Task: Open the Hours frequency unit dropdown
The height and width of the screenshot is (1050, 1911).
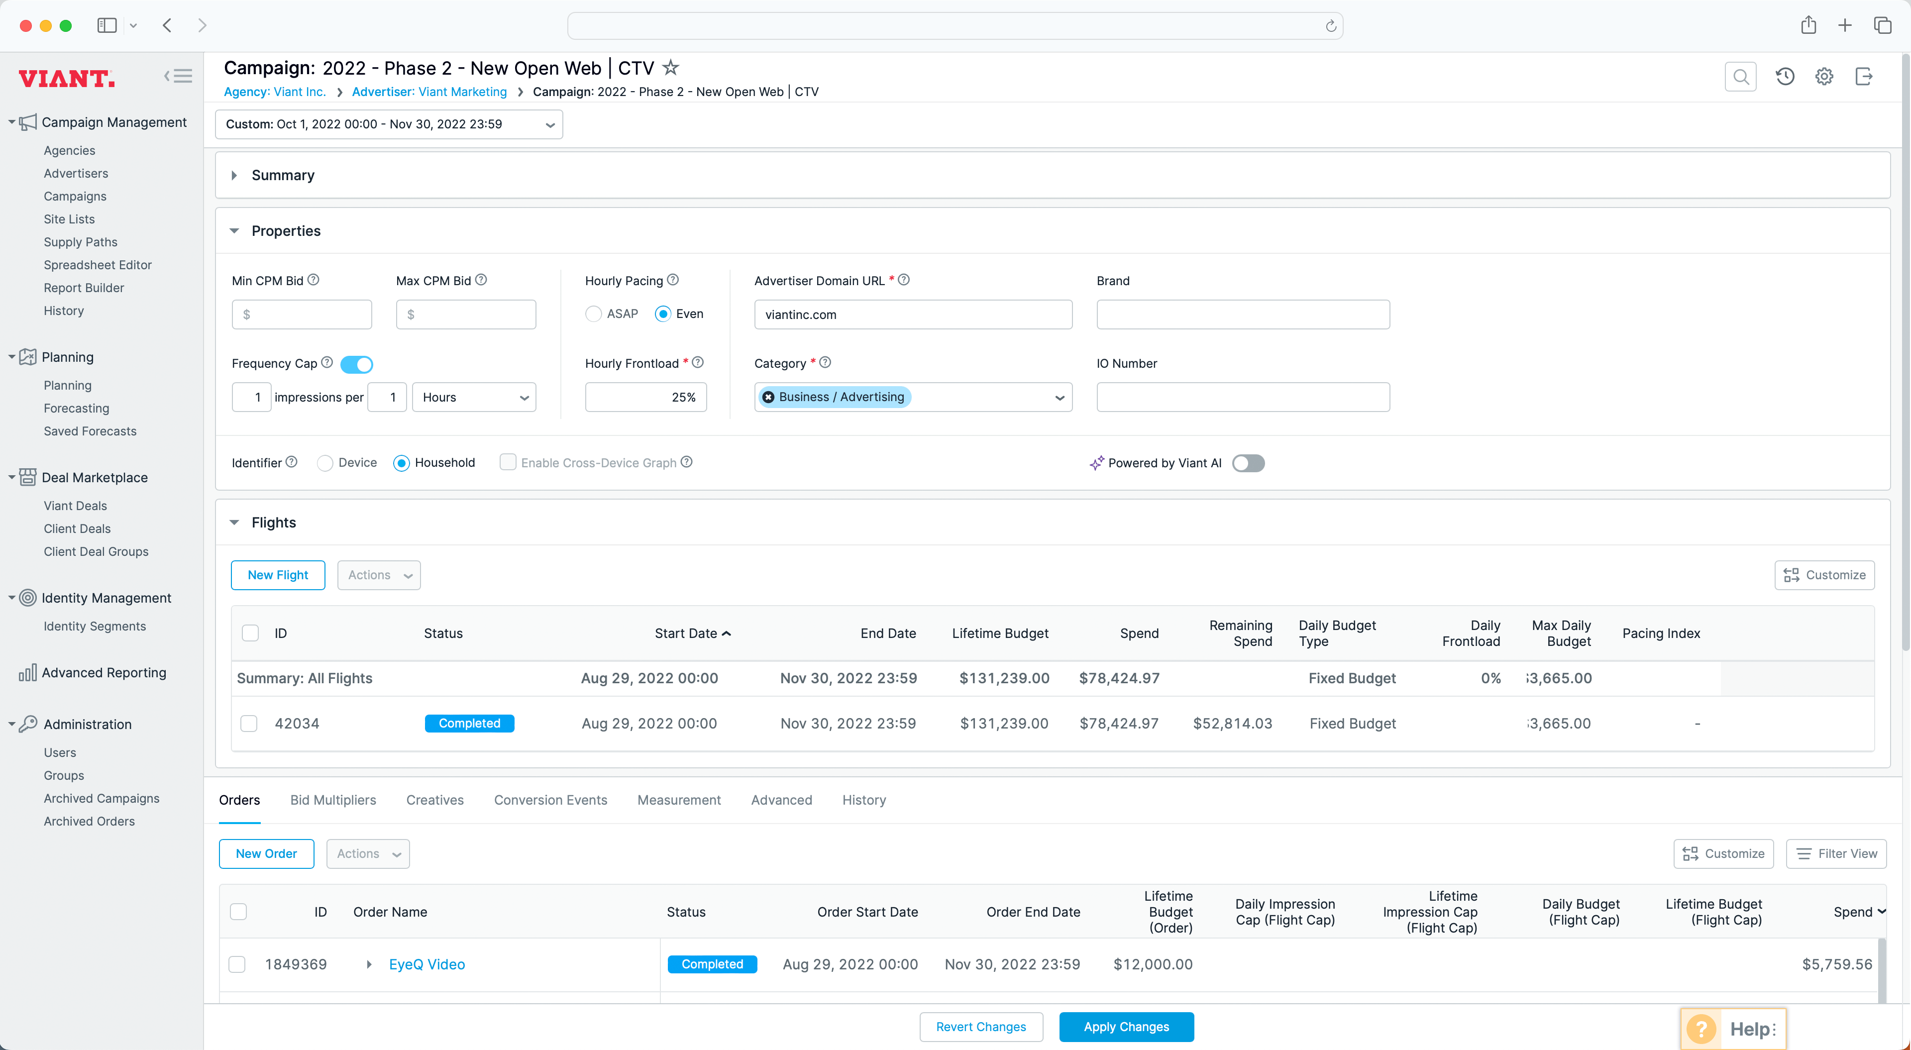Action: (474, 397)
